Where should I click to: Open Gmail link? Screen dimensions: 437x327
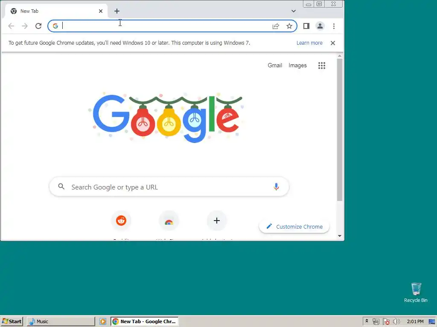point(275,65)
